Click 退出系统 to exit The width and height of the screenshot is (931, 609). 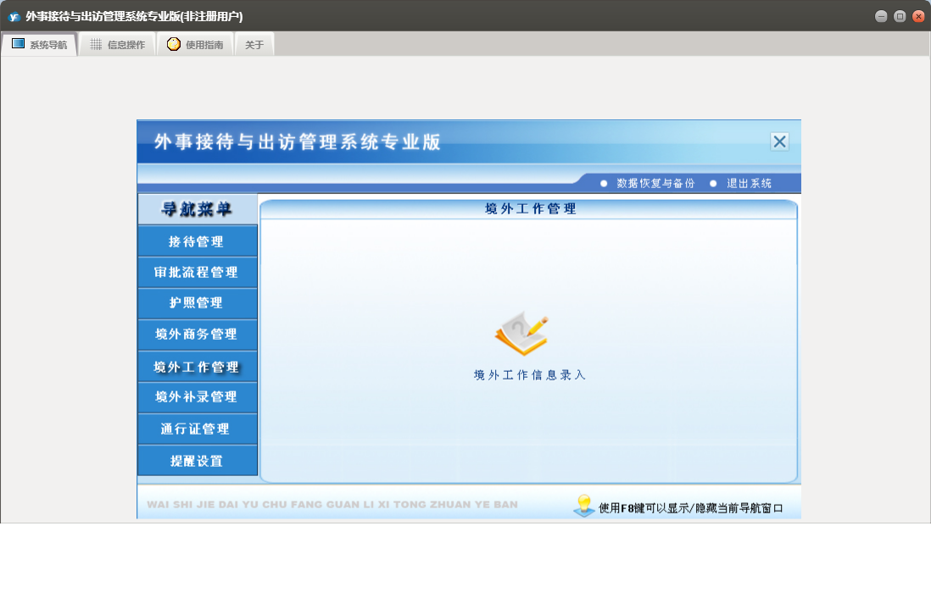pyautogui.click(x=749, y=183)
